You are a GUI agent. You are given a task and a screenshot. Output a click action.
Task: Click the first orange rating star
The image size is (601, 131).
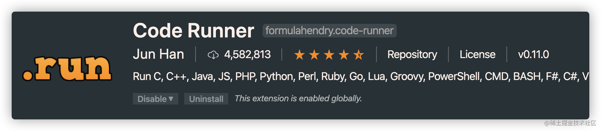[x=300, y=55]
